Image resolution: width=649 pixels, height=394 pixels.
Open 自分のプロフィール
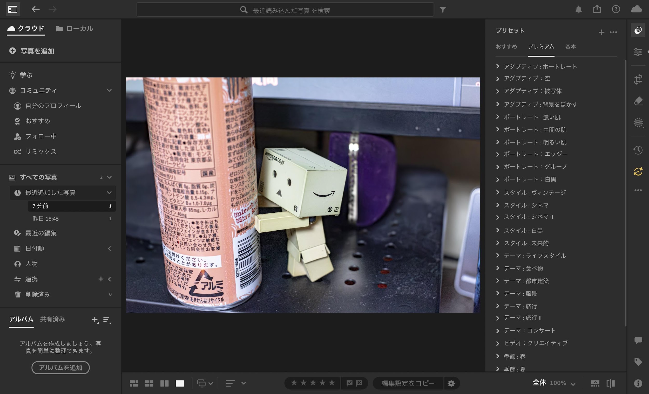coord(53,106)
